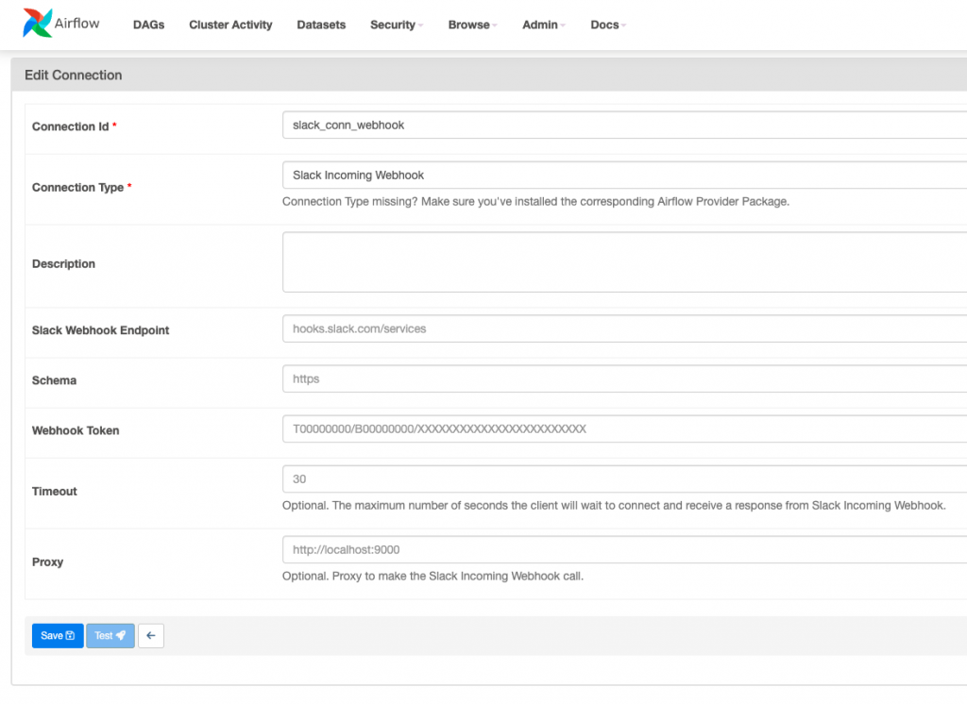The width and height of the screenshot is (967, 704).
Task: Open the Security dropdown menu
Action: click(397, 25)
